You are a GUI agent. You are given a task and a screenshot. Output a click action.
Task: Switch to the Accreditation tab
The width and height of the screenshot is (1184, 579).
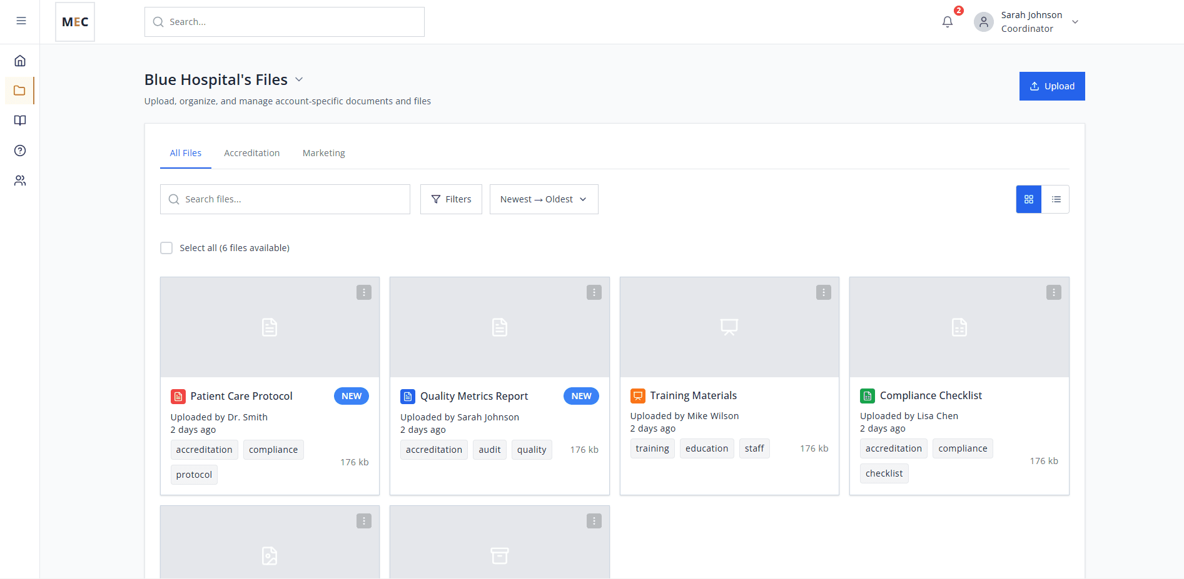252,153
